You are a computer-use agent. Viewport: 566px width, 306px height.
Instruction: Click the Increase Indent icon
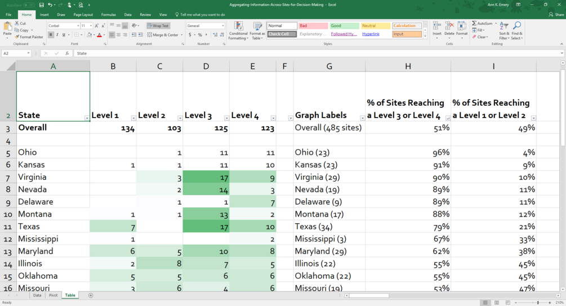click(140, 35)
